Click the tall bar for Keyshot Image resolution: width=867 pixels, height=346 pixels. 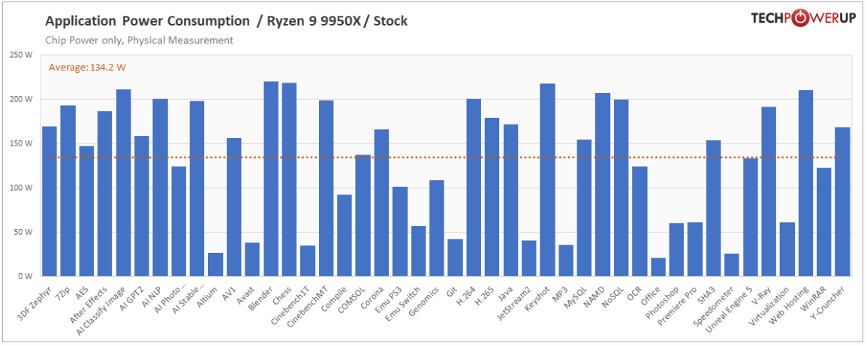click(x=547, y=180)
